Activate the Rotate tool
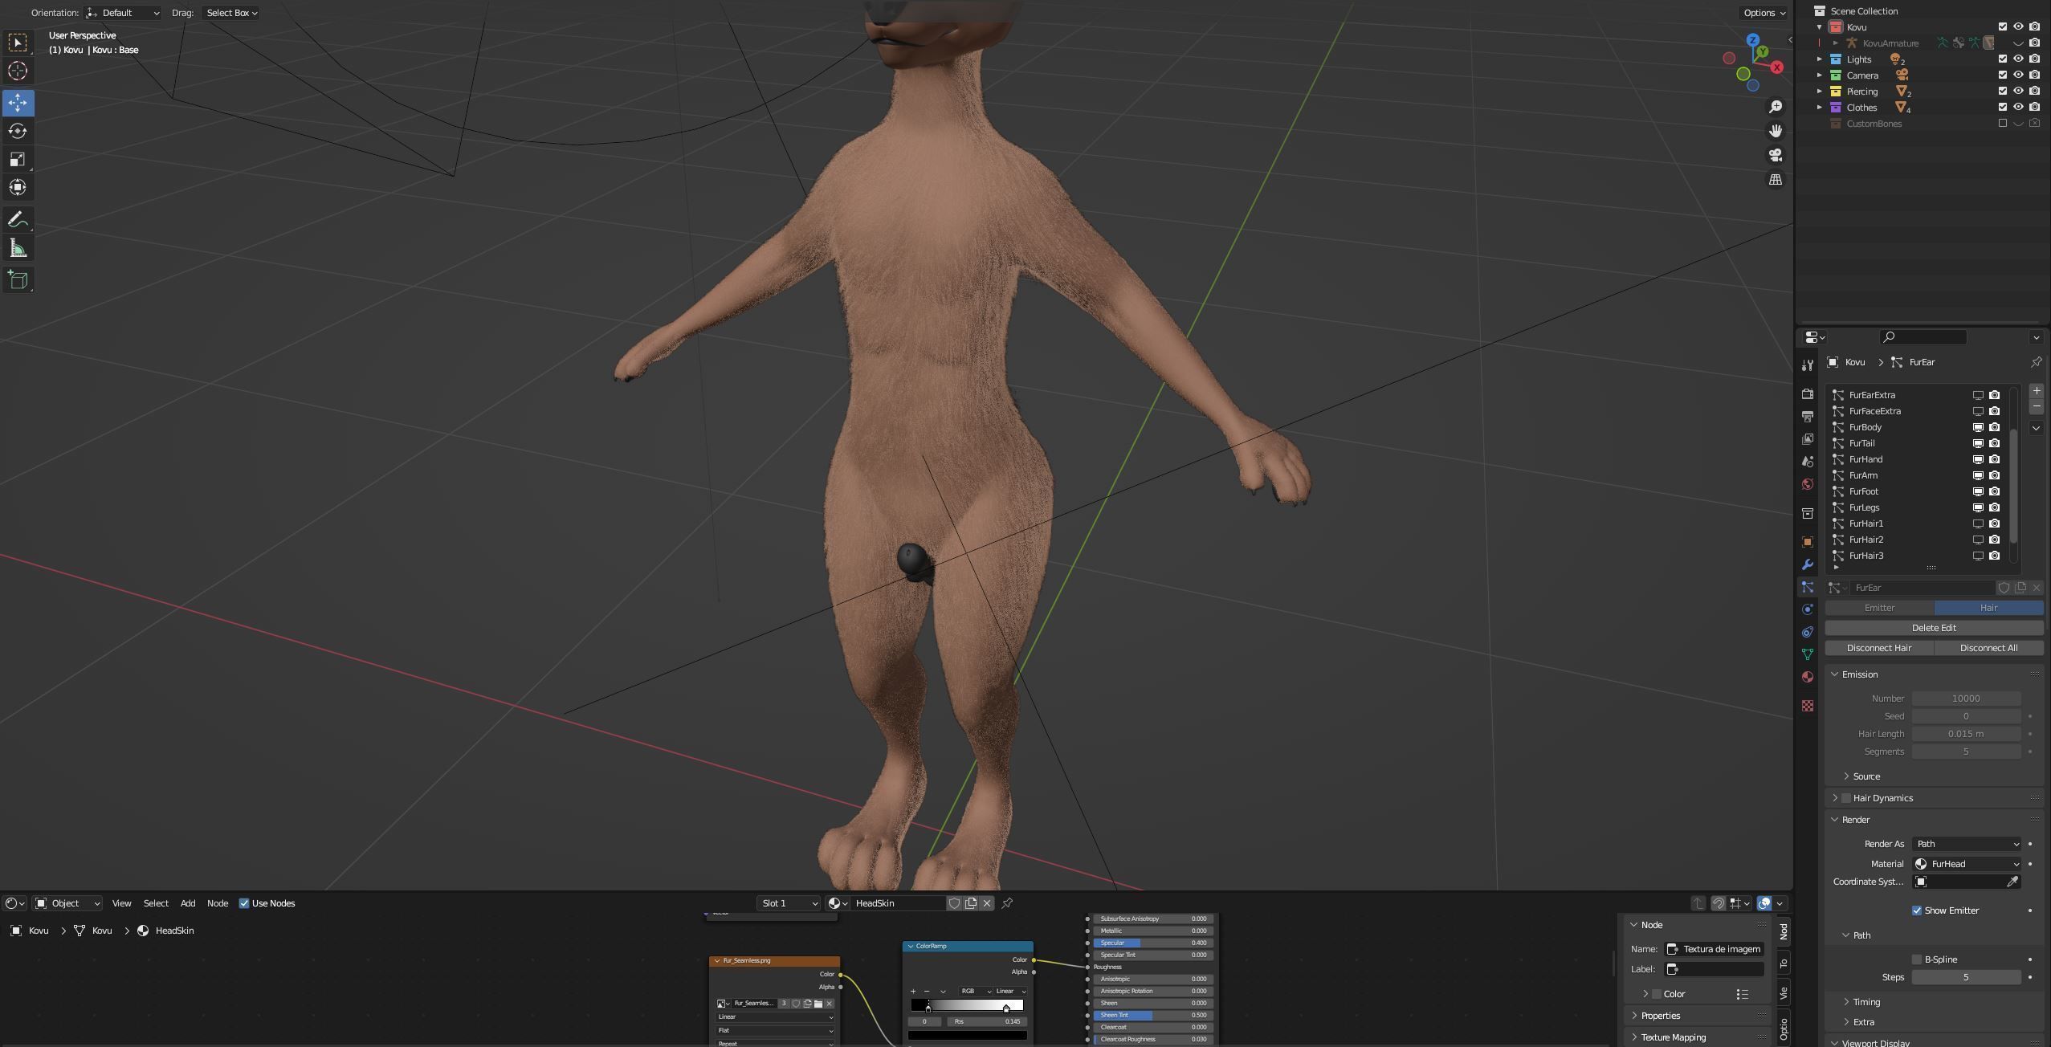The image size is (2051, 1047). pyautogui.click(x=18, y=131)
